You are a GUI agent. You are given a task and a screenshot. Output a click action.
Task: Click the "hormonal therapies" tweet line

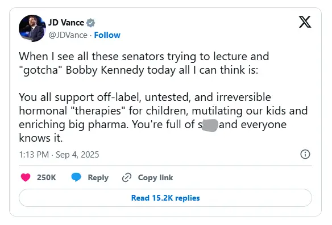coord(163,111)
